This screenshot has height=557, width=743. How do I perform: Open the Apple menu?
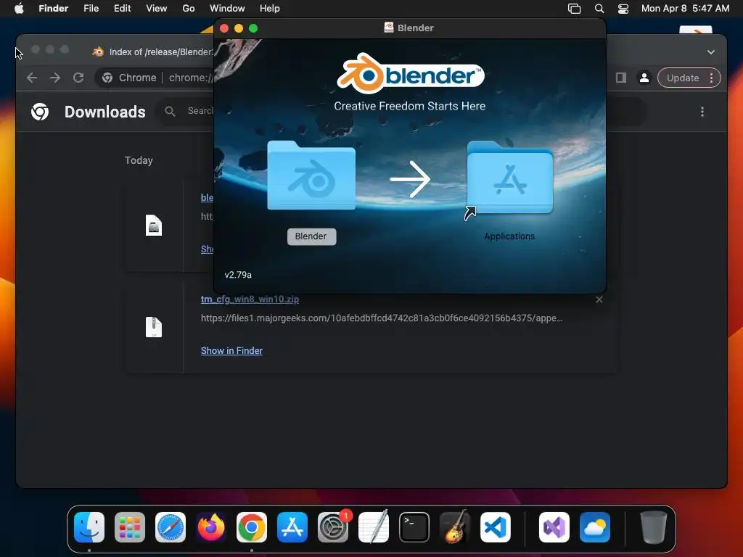tap(19, 9)
